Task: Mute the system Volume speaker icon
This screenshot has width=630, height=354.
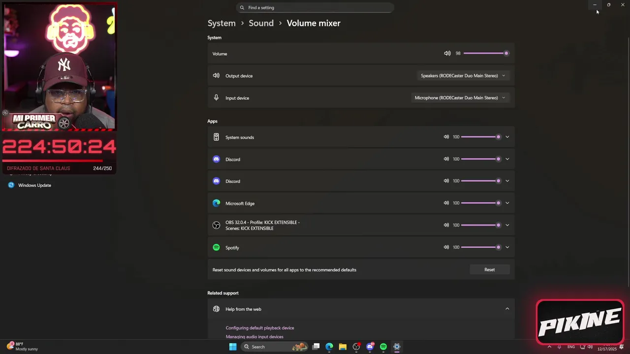Action: pos(447,53)
